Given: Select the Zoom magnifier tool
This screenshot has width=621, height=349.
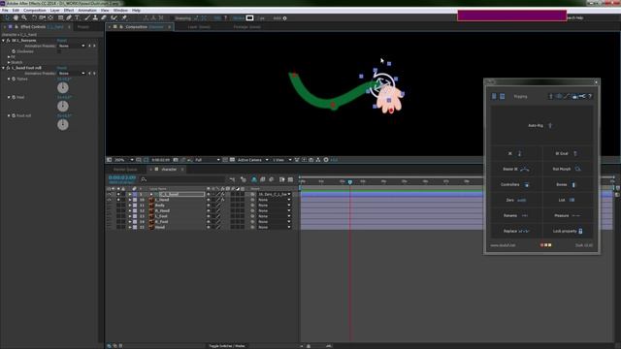Looking at the screenshot, I should [x=24, y=17].
